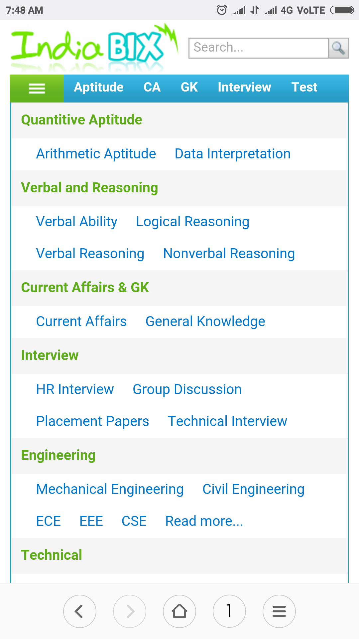Expand the Engineering list via Read more

204,521
